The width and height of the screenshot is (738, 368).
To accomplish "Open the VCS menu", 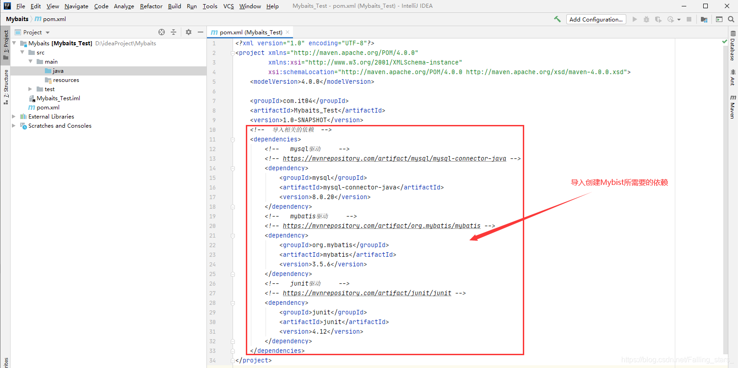I will click(x=228, y=6).
